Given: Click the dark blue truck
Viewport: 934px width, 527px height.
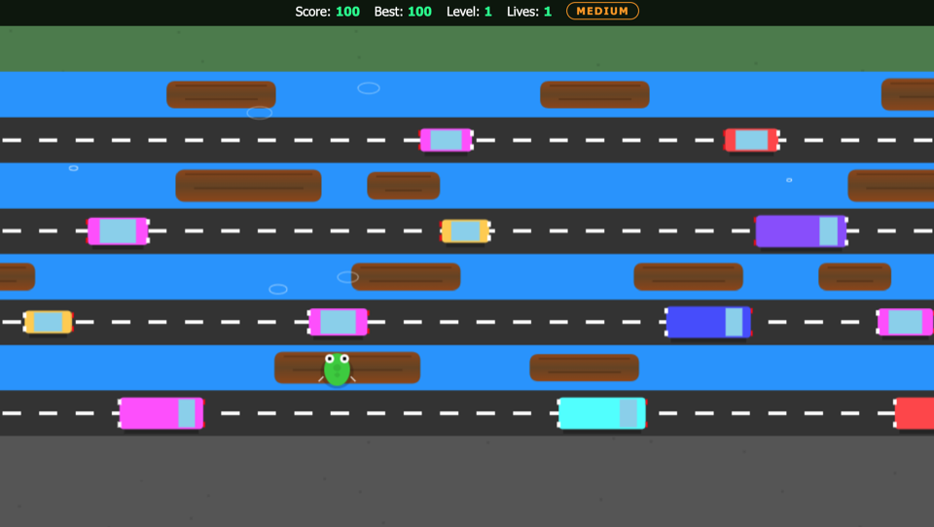Looking at the screenshot, I should click(708, 322).
